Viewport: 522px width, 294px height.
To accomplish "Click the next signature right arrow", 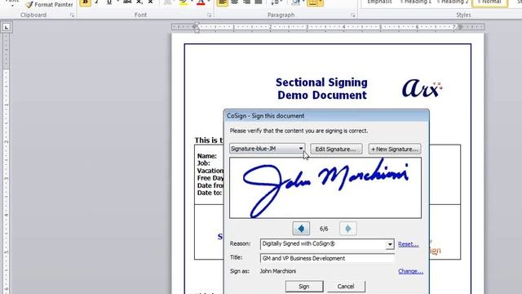I will [x=348, y=229].
